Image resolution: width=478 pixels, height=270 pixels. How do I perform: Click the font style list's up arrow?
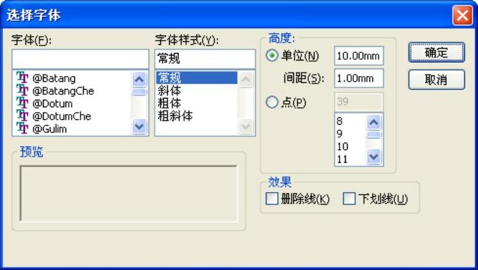[x=246, y=79]
